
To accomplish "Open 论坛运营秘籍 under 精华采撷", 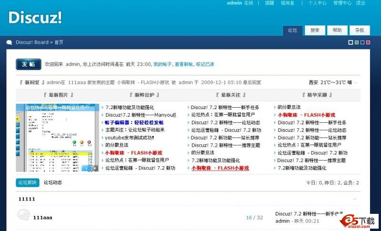I will (x=312, y=153).
